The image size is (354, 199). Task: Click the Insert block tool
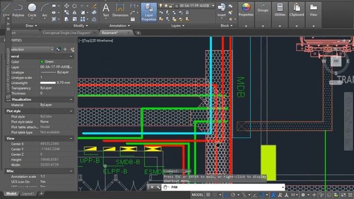pos(221,10)
